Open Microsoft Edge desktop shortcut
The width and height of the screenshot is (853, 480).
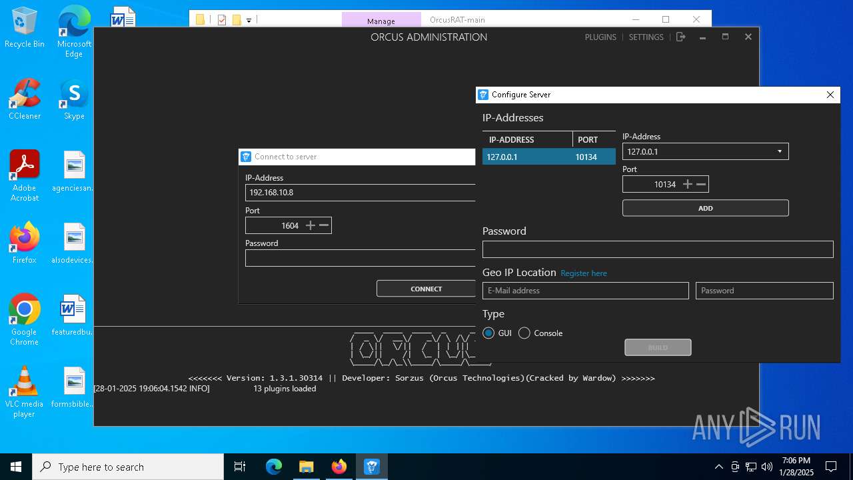click(74, 32)
